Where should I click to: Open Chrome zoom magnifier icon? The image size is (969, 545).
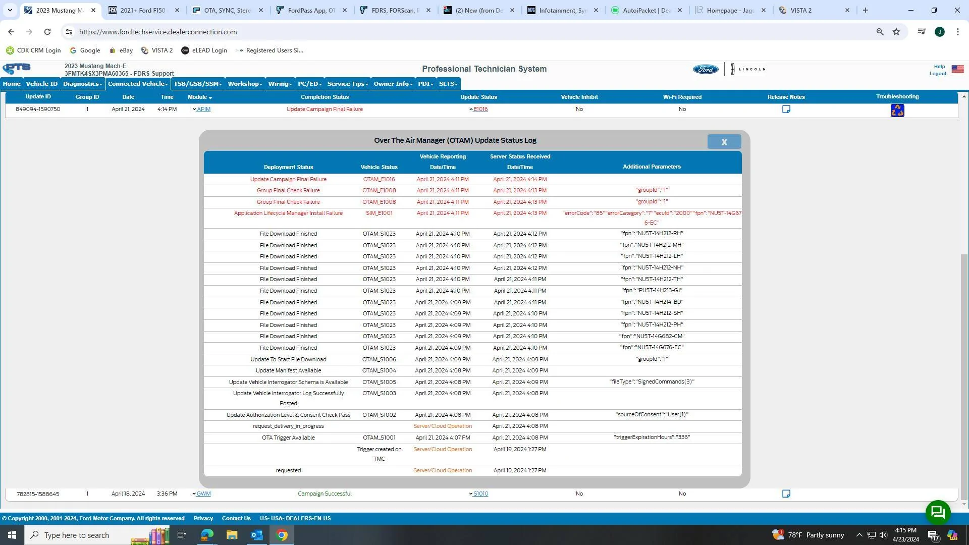coord(880,32)
